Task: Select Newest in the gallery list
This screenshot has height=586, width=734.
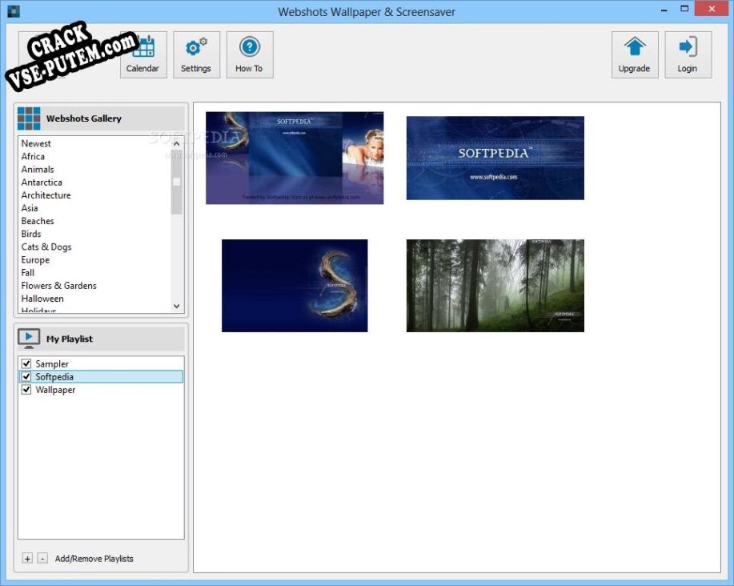Action: pos(36,143)
